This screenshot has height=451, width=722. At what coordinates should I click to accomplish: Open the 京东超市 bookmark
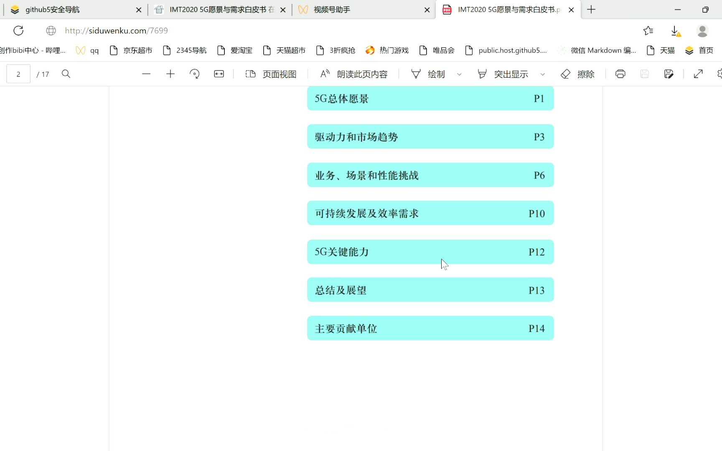click(x=131, y=51)
